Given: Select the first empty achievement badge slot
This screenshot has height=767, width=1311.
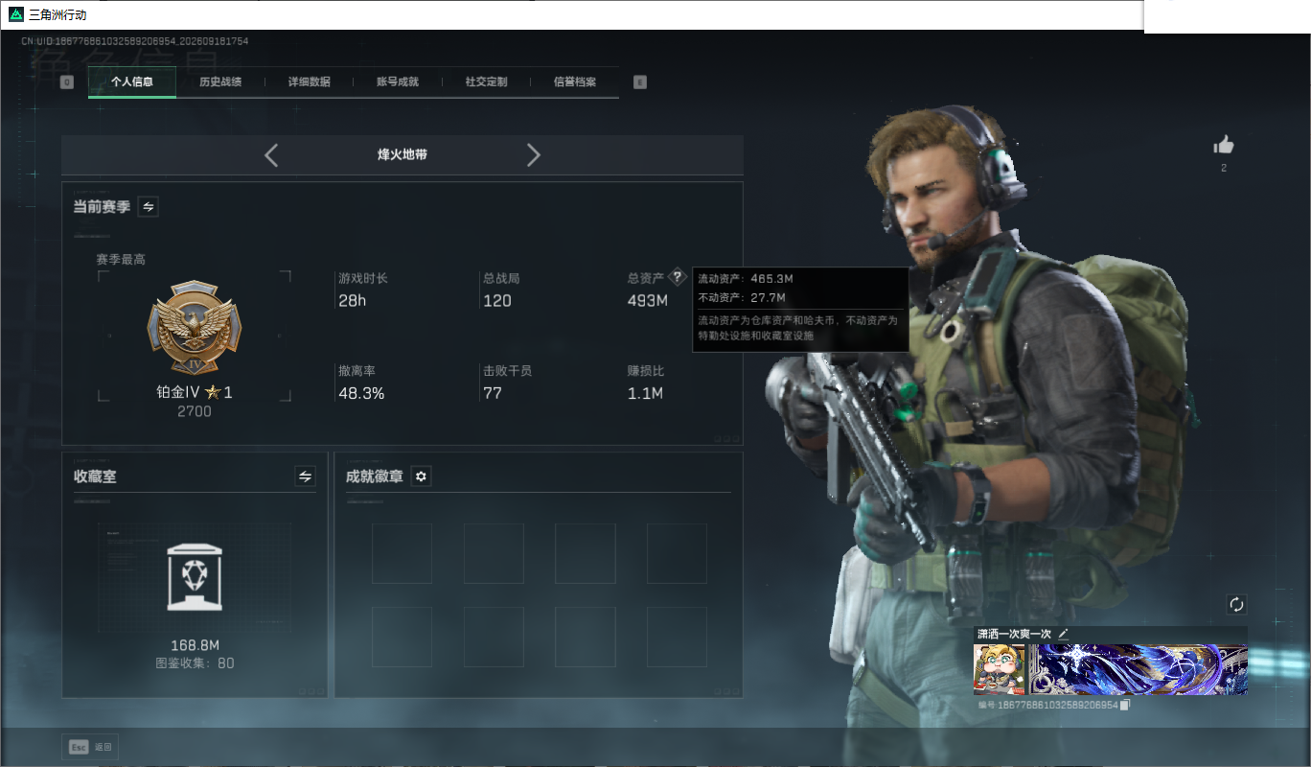Looking at the screenshot, I should click(x=402, y=553).
